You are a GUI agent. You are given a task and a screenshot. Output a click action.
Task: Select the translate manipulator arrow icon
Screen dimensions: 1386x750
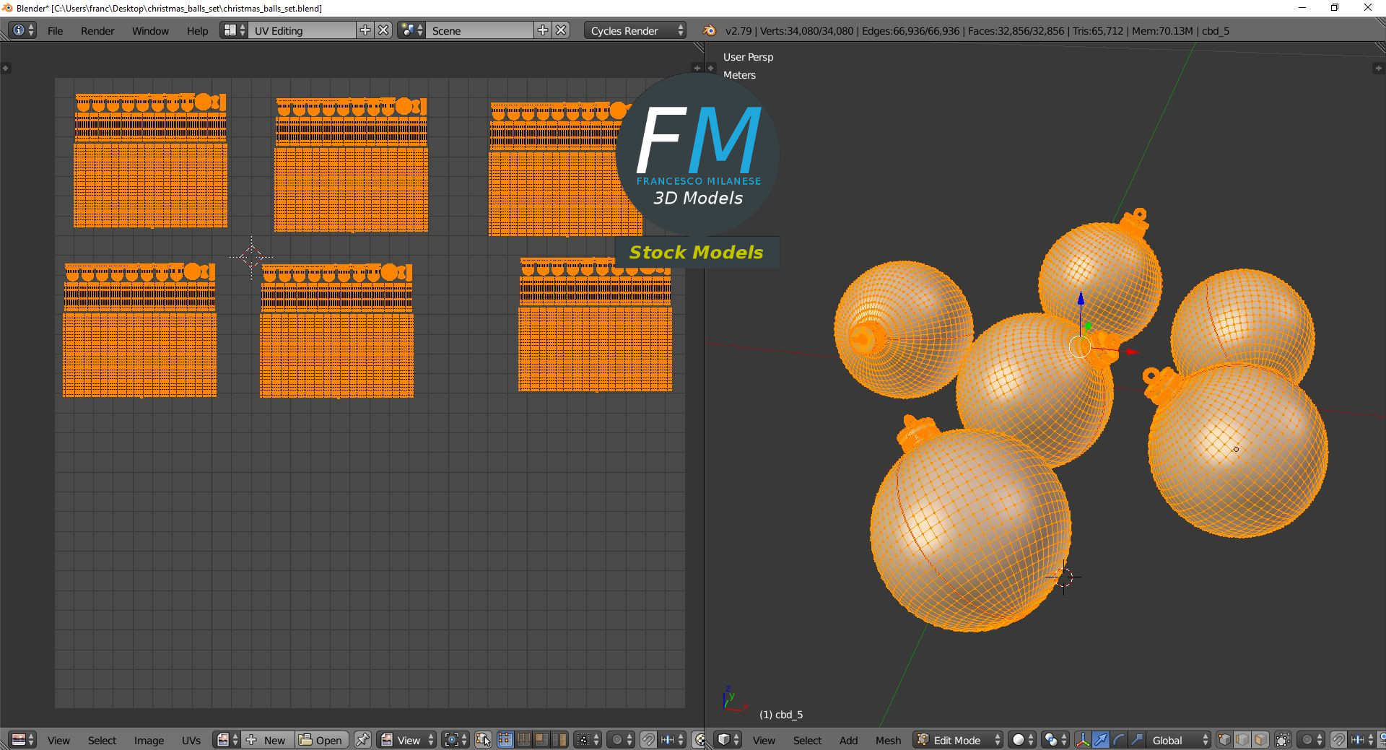(1101, 740)
